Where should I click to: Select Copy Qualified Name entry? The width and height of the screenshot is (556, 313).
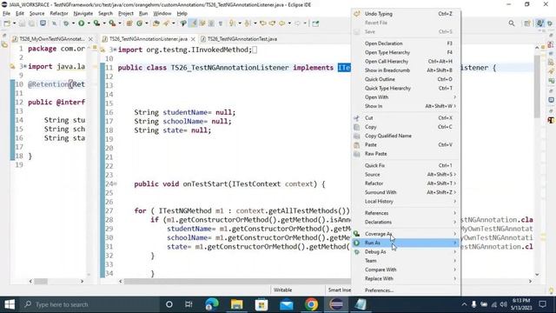[x=406, y=136]
